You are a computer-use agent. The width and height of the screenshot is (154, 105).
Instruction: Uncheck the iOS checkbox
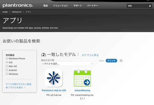point(7,62)
